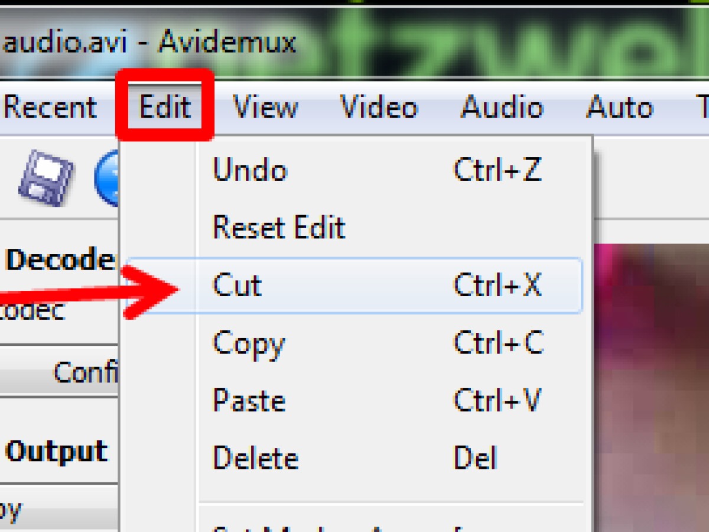Click the floppy disk Save icon

point(46,178)
